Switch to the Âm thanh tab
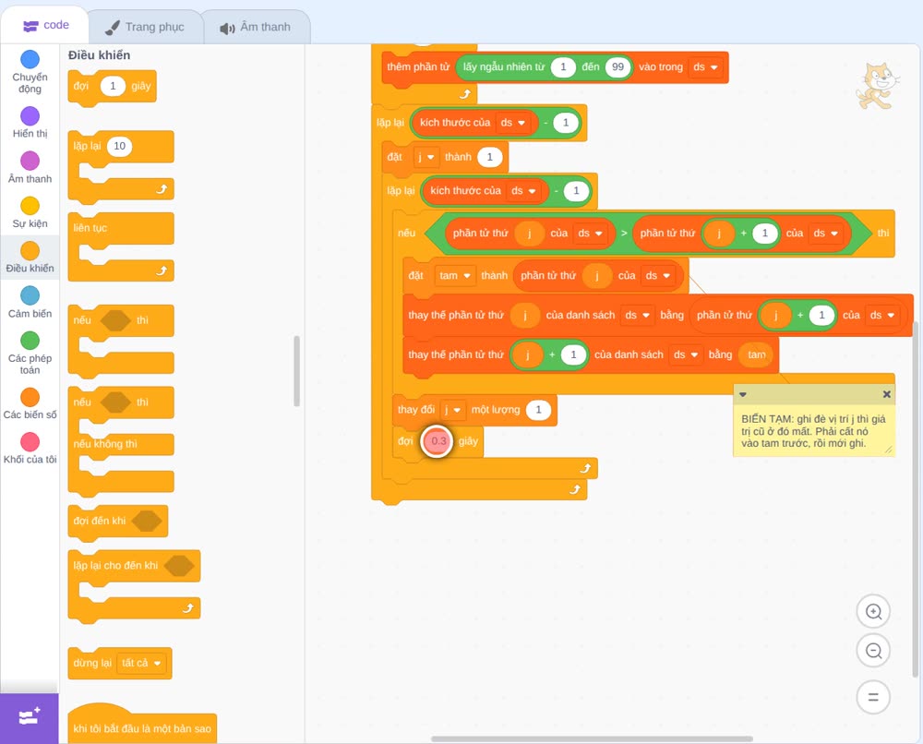 click(x=256, y=27)
